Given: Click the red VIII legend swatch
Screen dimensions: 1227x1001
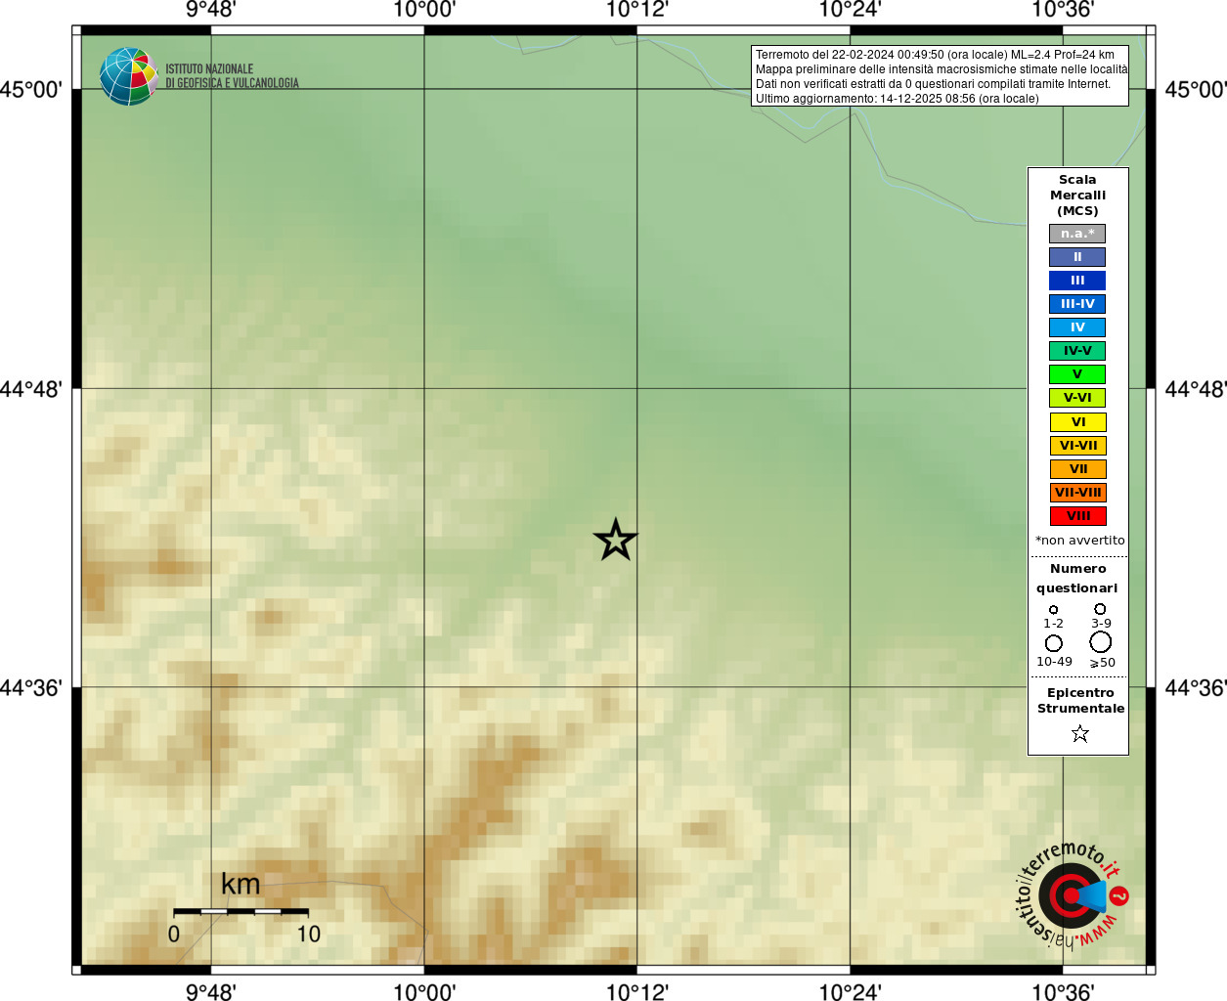Looking at the screenshot, I should [x=1077, y=516].
